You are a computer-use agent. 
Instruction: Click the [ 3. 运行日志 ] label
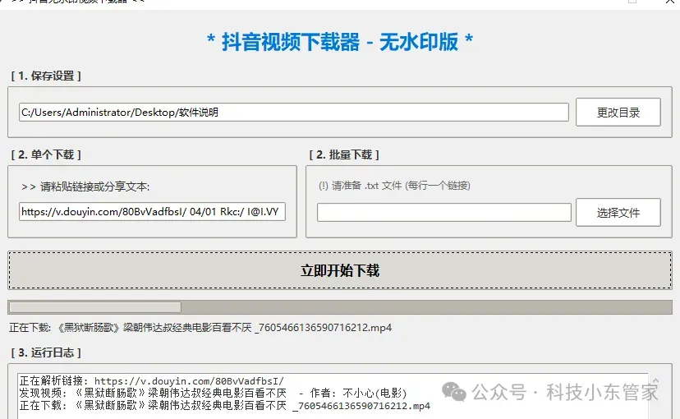click(x=46, y=352)
